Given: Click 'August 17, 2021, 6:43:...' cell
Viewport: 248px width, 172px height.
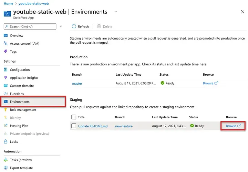Looking at the screenshot, I should pos(169,126).
